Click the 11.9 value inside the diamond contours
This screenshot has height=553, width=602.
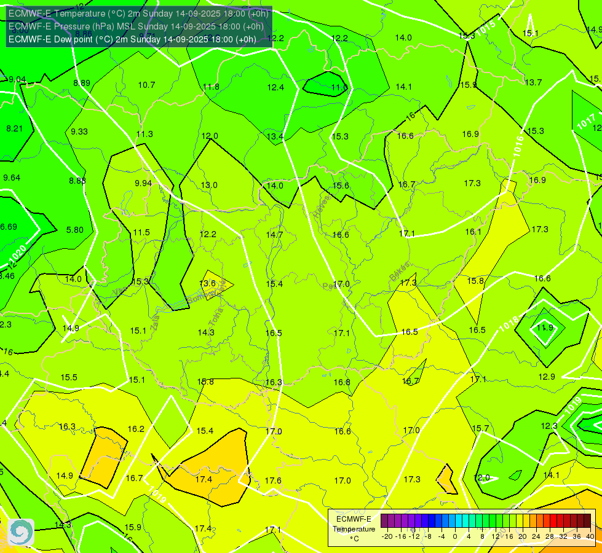pyautogui.click(x=545, y=327)
